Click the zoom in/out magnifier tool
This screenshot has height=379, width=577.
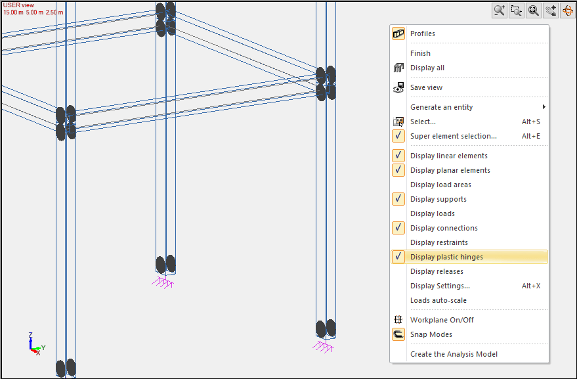coord(500,11)
